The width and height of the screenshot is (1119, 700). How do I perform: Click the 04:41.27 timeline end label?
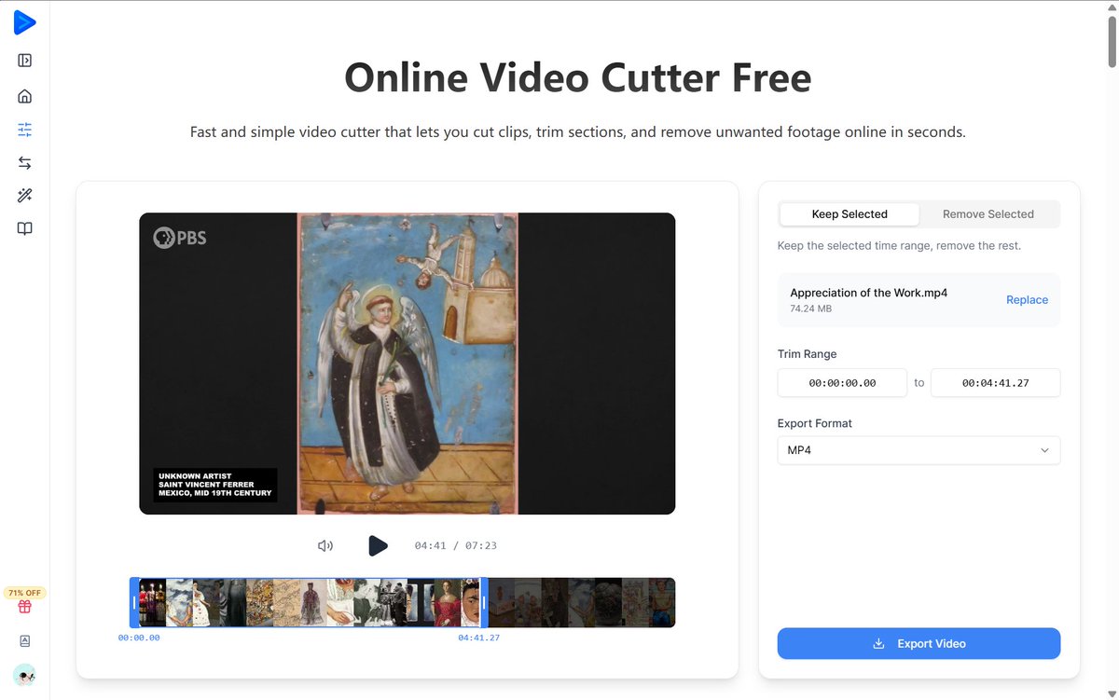coord(478,638)
